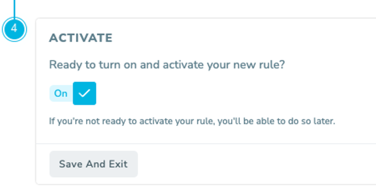Disable the rule activation toggle

[73, 93]
